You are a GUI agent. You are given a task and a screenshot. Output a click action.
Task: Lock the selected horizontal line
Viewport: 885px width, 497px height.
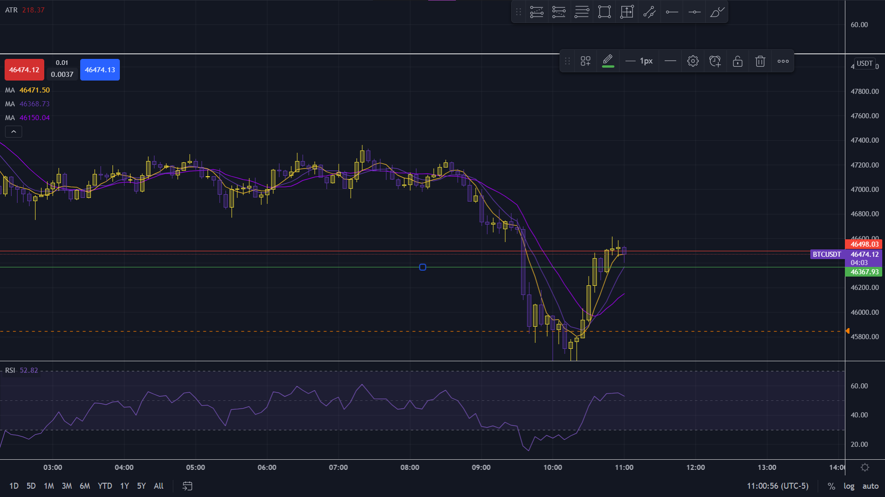click(738, 61)
